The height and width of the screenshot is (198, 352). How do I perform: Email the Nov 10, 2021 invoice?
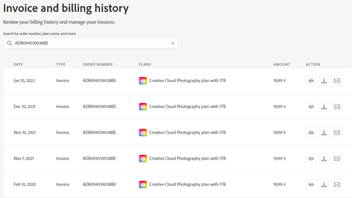(337, 133)
